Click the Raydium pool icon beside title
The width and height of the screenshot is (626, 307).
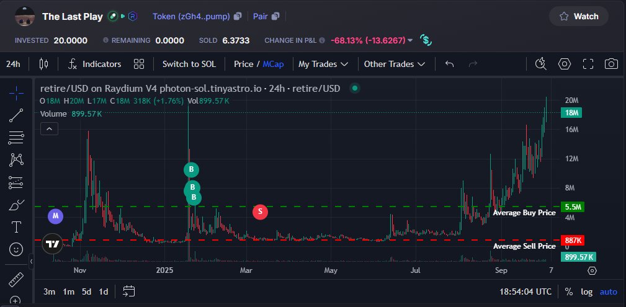pos(133,16)
